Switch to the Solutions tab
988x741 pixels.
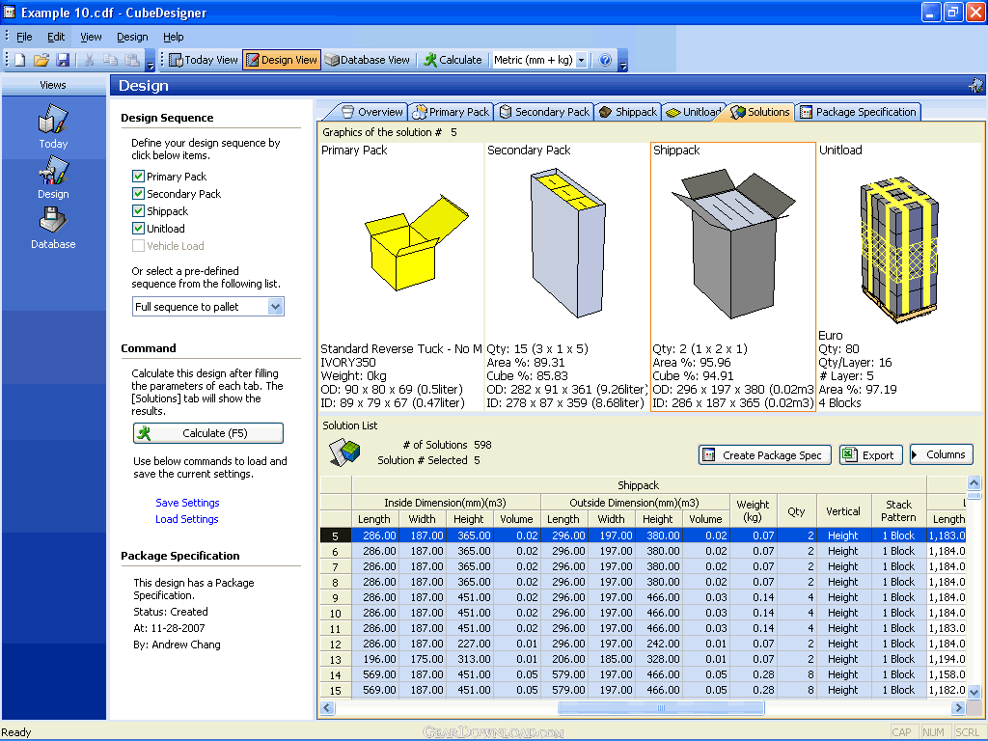(760, 112)
